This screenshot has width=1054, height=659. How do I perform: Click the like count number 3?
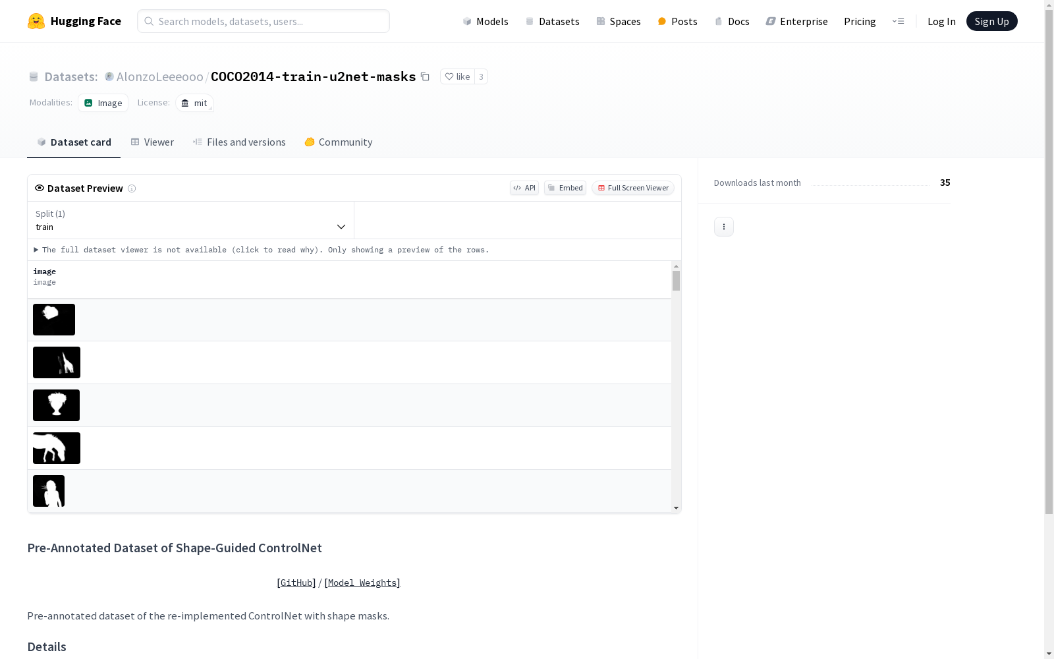pos(482,76)
